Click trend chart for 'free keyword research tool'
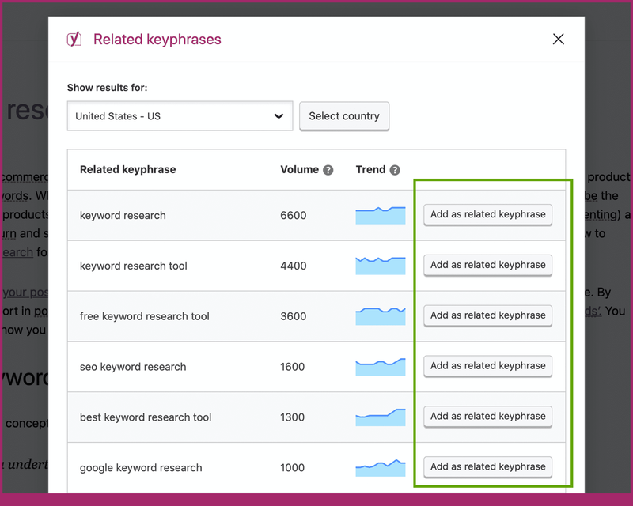 pos(380,316)
